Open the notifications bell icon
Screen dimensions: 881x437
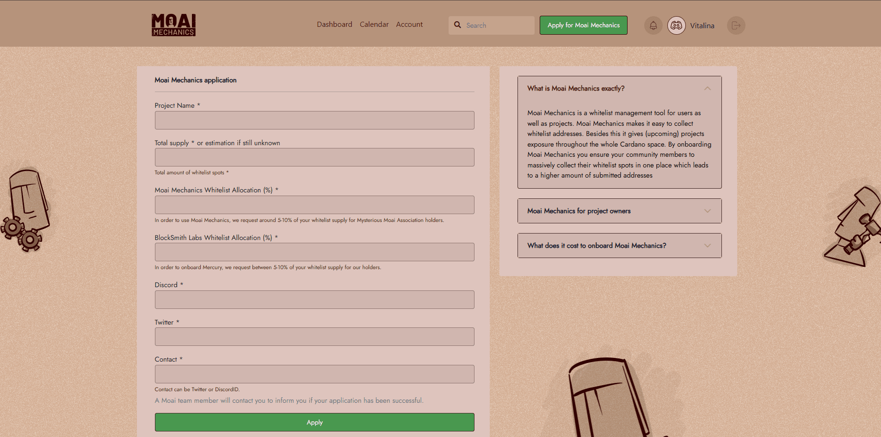(x=653, y=25)
